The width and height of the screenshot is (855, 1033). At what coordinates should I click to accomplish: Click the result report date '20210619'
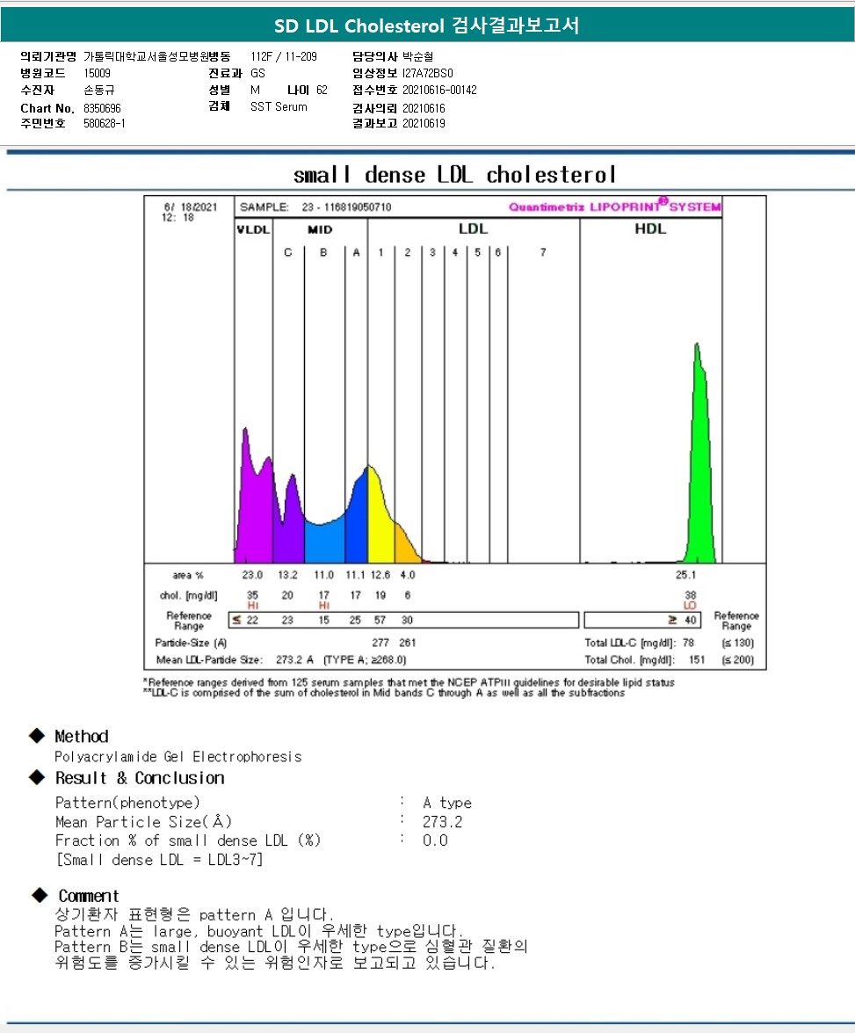coord(424,123)
